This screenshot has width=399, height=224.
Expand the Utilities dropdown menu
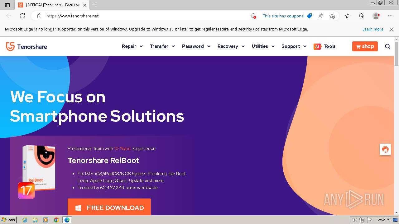tap(263, 46)
